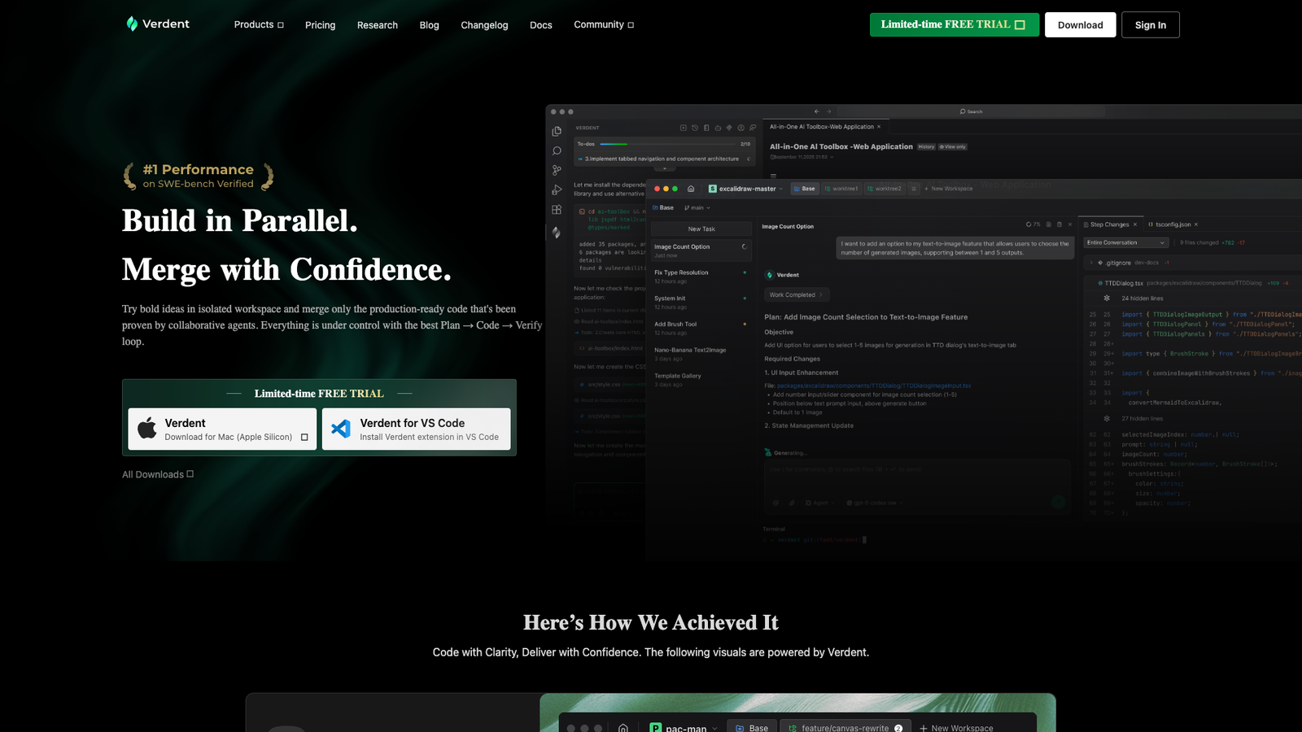1302x732 pixels.
Task: Open the Changelog page
Action: [484, 25]
